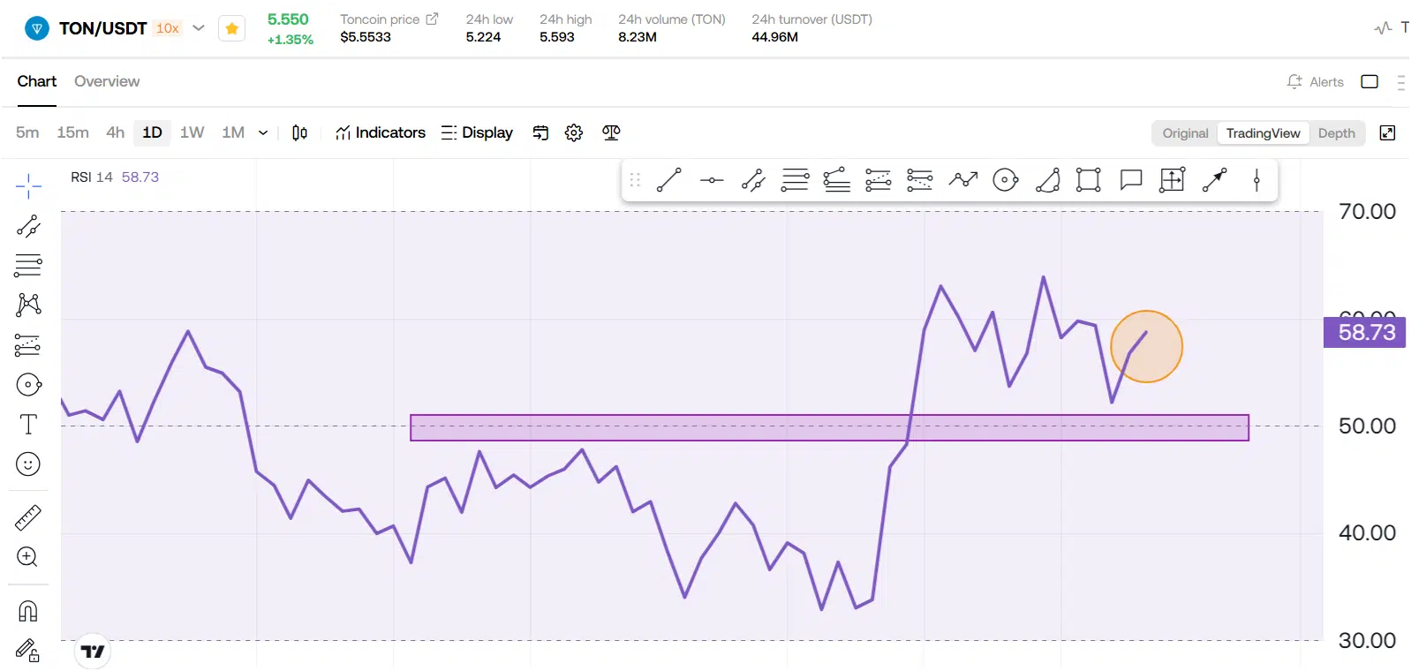Select Fib extension tool in floating toolbar
Image resolution: width=1411 pixels, height=671 pixels.
(x=836, y=180)
